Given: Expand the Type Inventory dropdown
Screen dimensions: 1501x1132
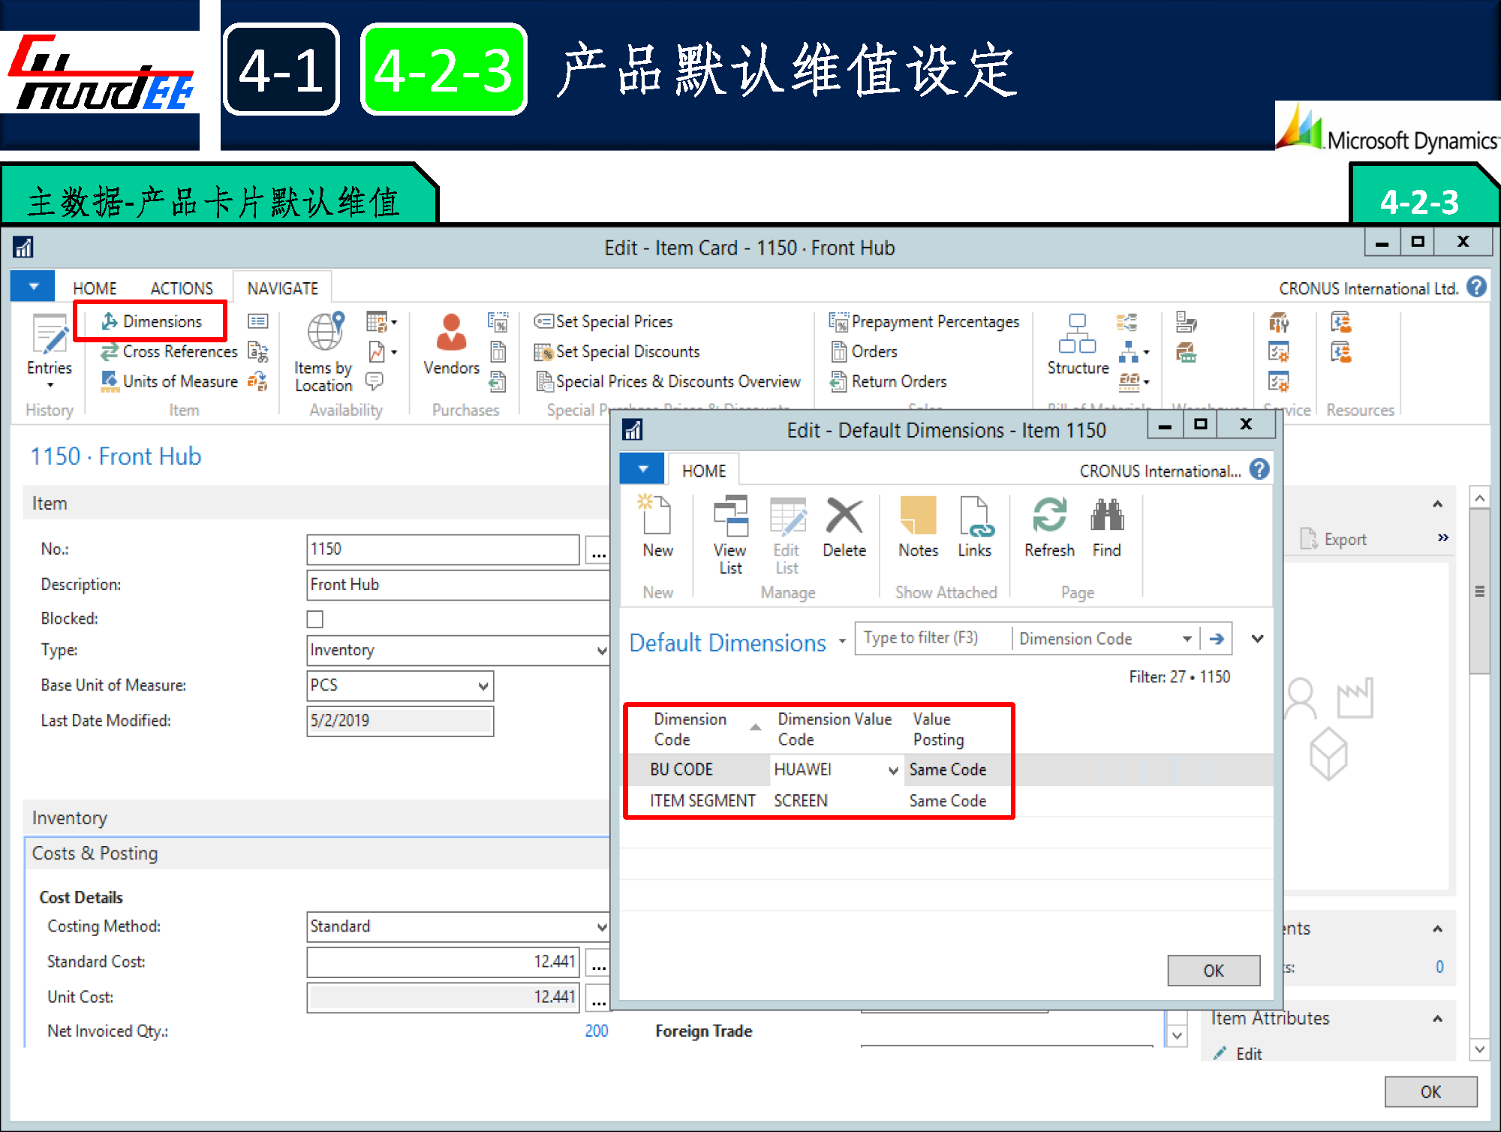Looking at the screenshot, I should click(601, 651).
